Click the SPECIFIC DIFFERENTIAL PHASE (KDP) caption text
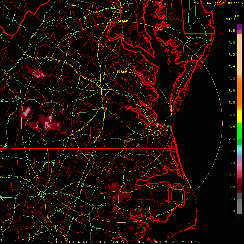Image resolution: width=244 pixels, height=244 pixels. (x=84, y=242)
